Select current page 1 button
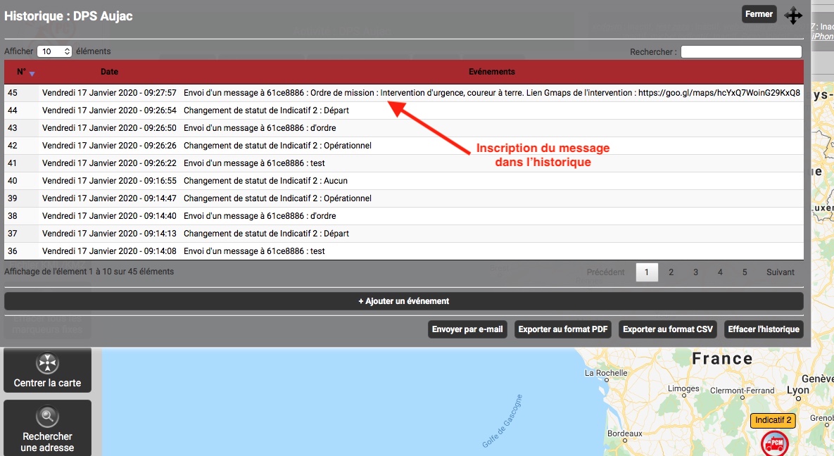The image size is (834, 456). [647, 272]
